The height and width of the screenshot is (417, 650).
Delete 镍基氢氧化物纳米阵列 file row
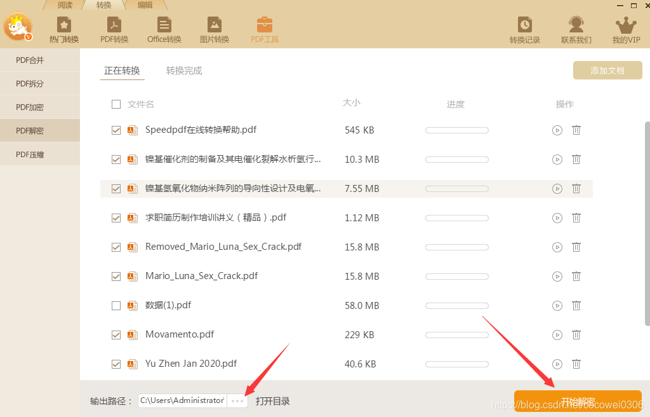coord(576,189)
